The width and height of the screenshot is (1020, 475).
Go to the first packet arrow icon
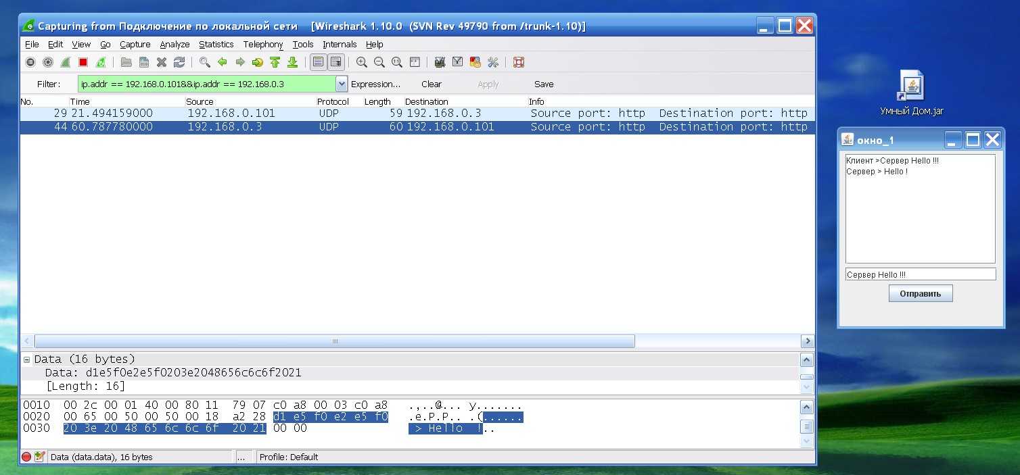tap(275, 62)
